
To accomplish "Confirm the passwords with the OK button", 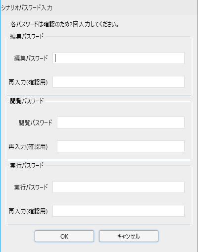I will 64,236.
